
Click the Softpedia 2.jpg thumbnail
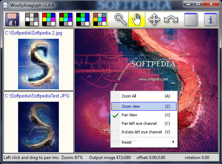[x=38, y=64]
